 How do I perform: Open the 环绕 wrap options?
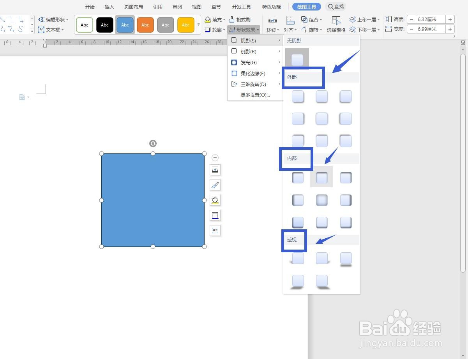pyautogui.click(x=273, y=25)
